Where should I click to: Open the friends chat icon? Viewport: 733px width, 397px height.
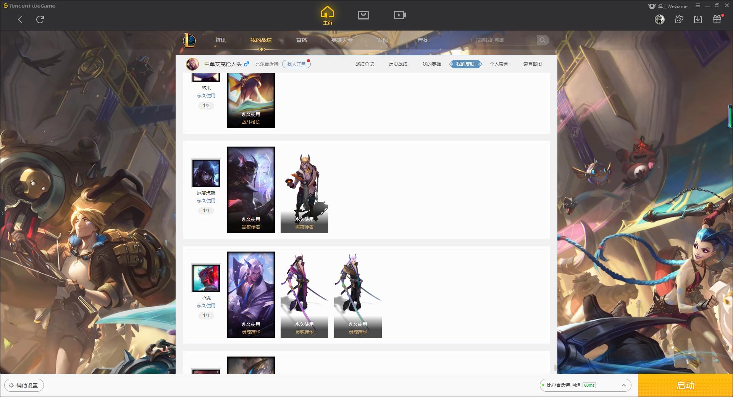pyautogui.click(x=679, y=19)
